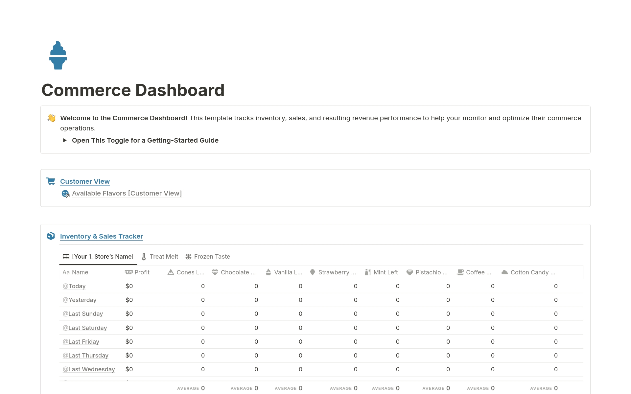The width and height of the screenshot is (631, 394).
Task: Open the Mint Left column header menu
Action: coord(385,272)
